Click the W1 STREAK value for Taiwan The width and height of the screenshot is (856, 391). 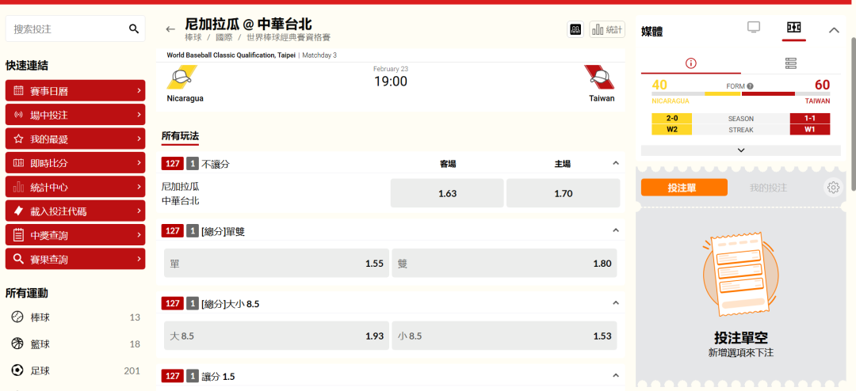810,130
